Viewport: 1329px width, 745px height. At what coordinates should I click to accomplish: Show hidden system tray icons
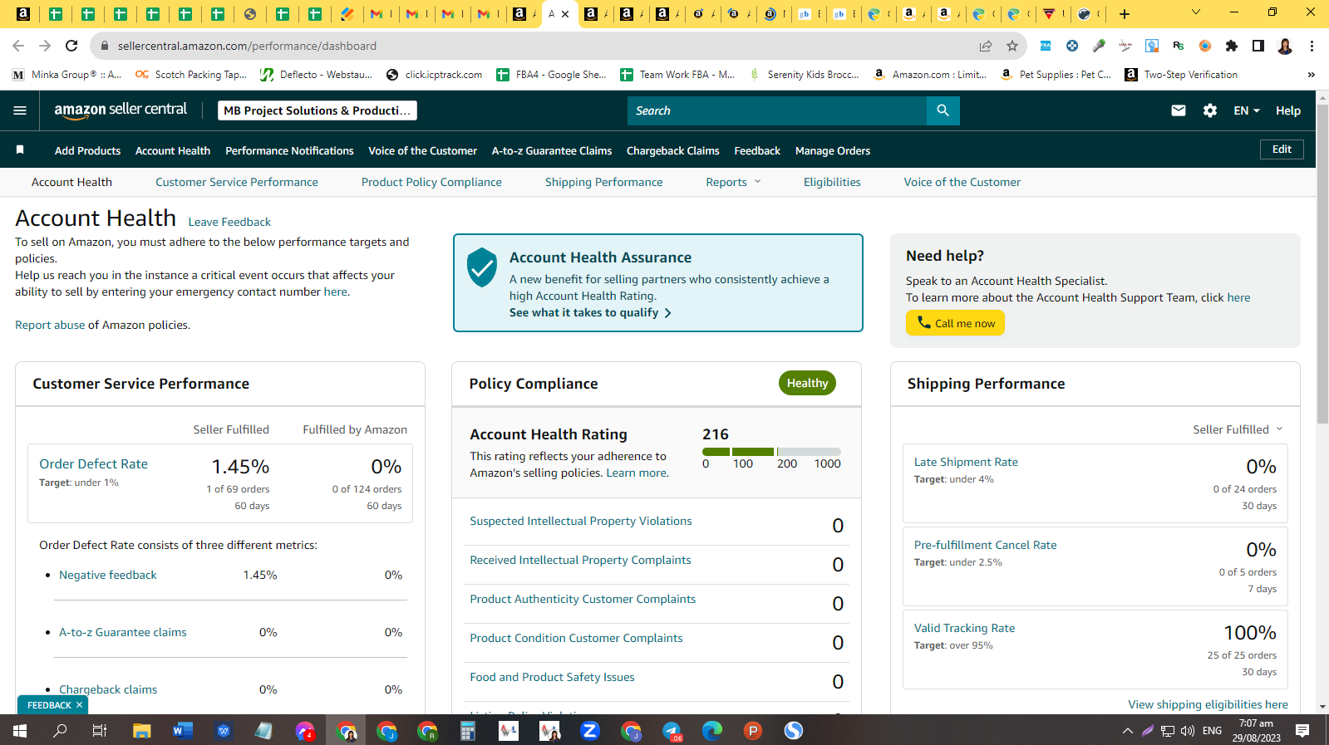[1128, 731]
